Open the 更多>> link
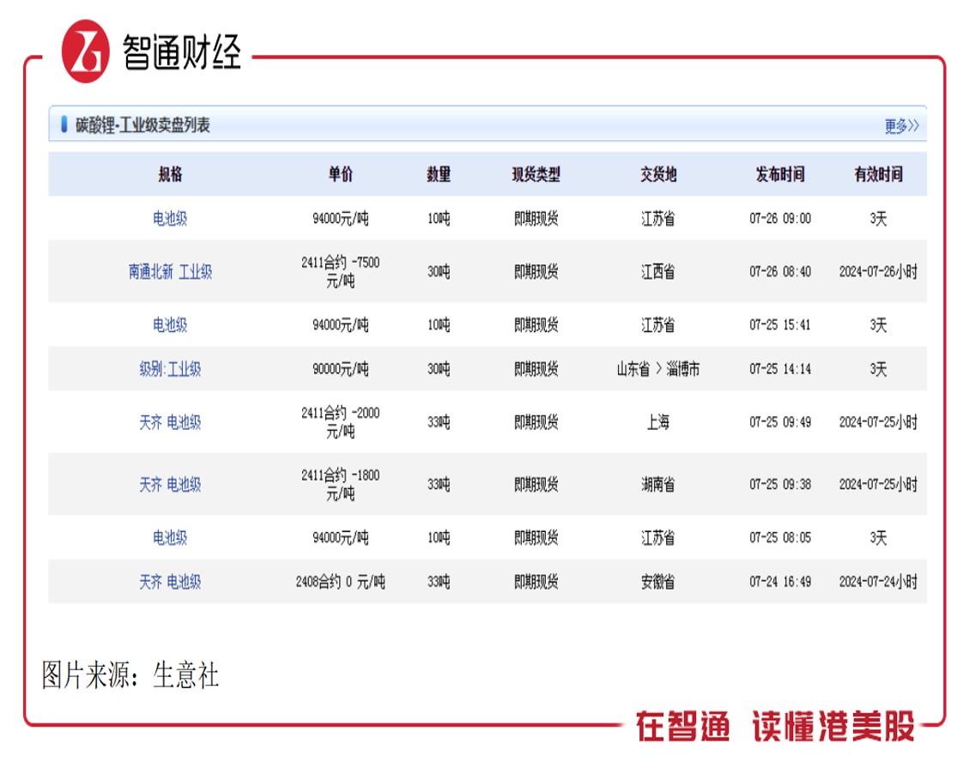 [x=901, y=126]
